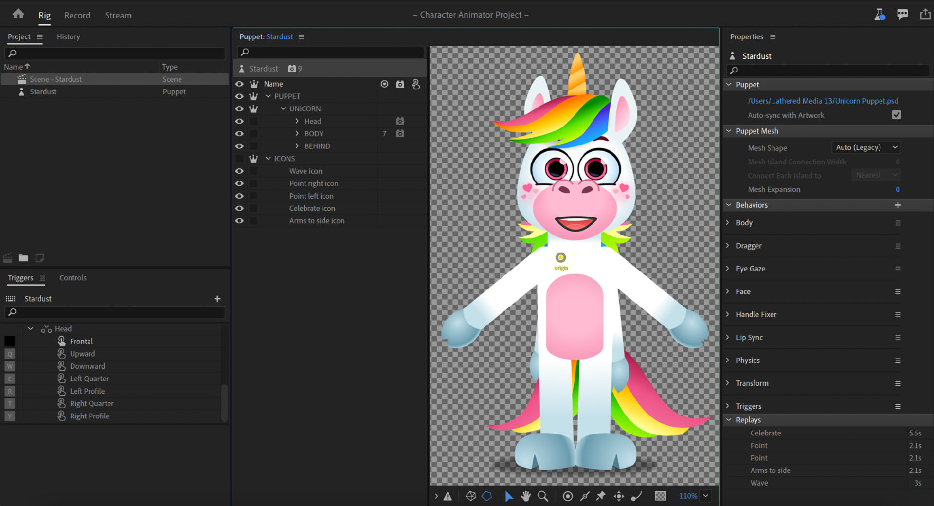Image resolution: width=934 pixels, height=506 pixels.
Task: Toggle the mesh display icon
Action: 470,496
